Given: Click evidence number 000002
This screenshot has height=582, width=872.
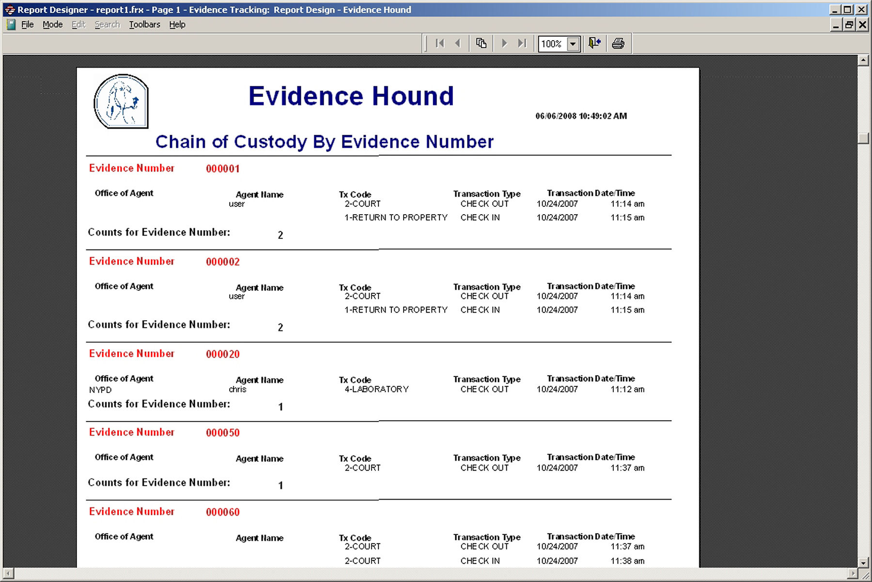Looking at the screenshot, I should [223, 262].
